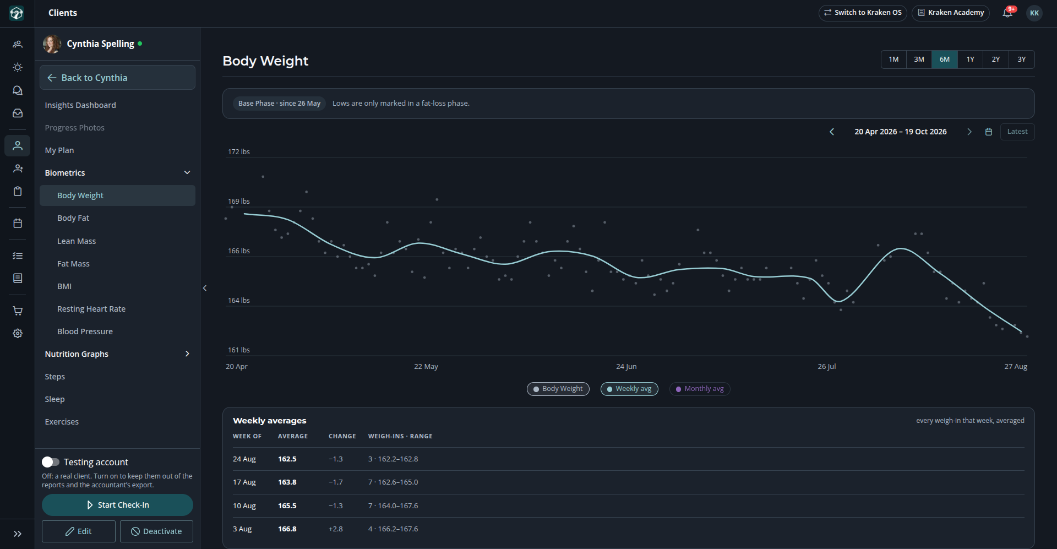Open the notifications bell
The height and width of the screenshot is (549, 1057).
point(1007,13)
